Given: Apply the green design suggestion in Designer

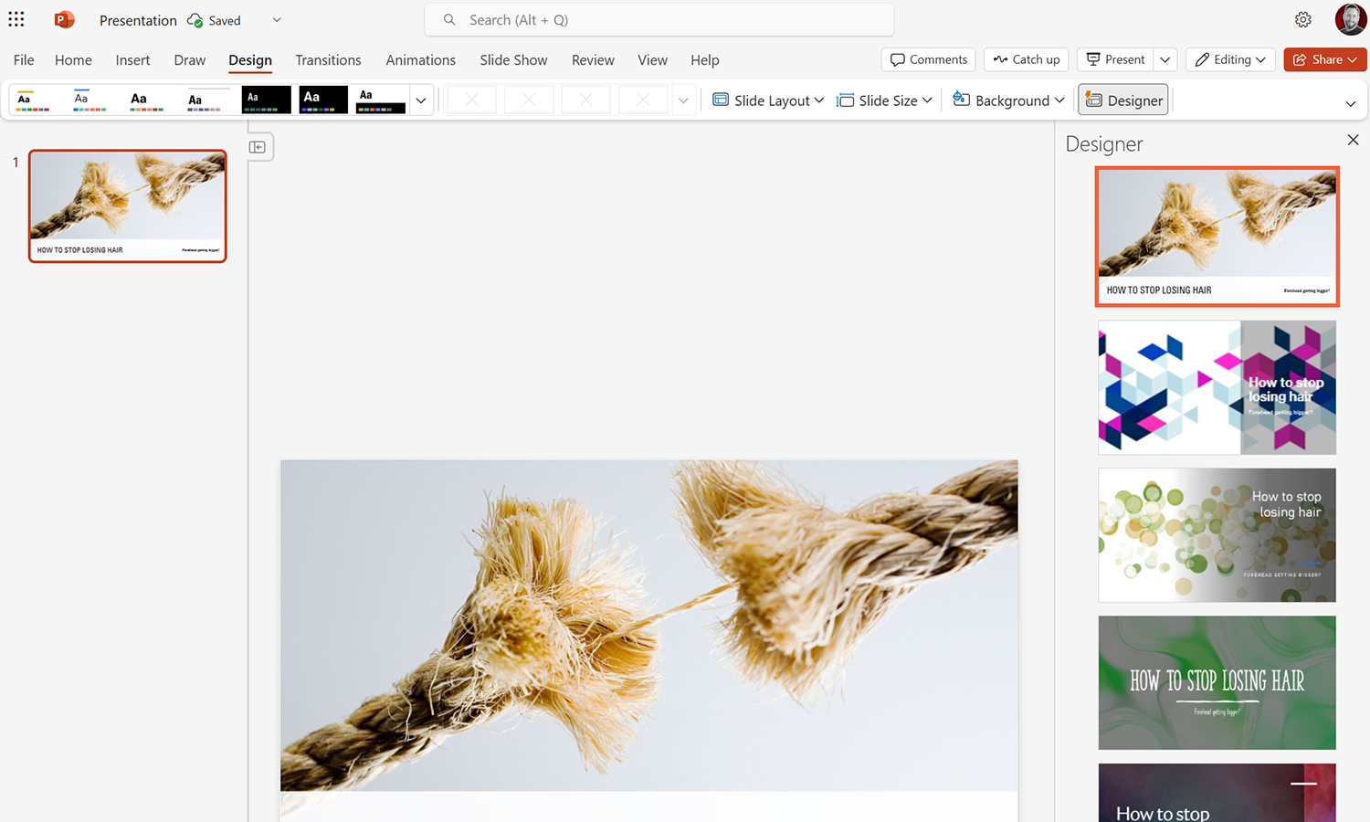Looking at the screenshot, I should (x=1217, y=682).
